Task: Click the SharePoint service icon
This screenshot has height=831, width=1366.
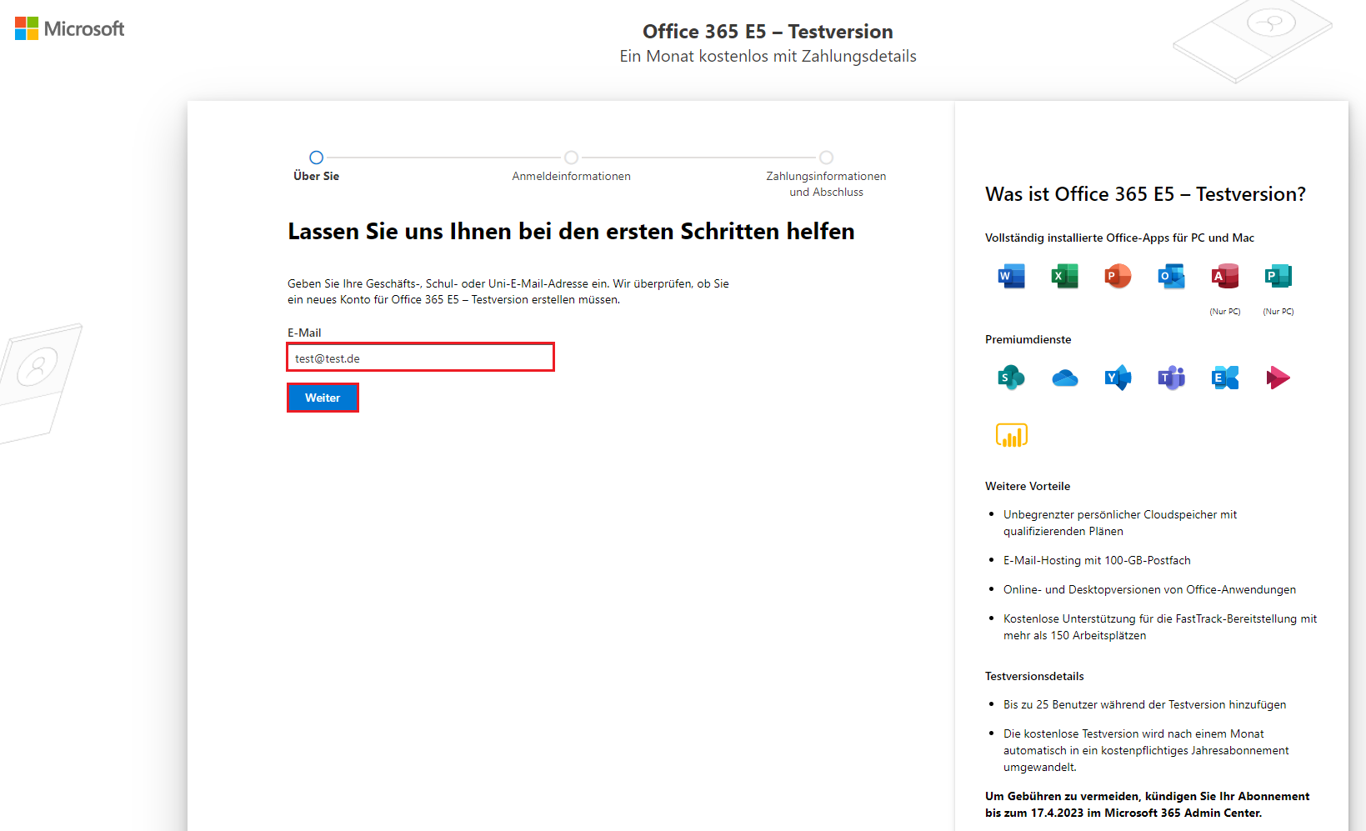Action: coord(1011,378)
